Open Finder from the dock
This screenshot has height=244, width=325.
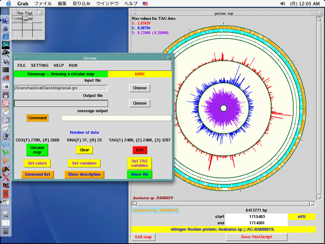[6, 20]
